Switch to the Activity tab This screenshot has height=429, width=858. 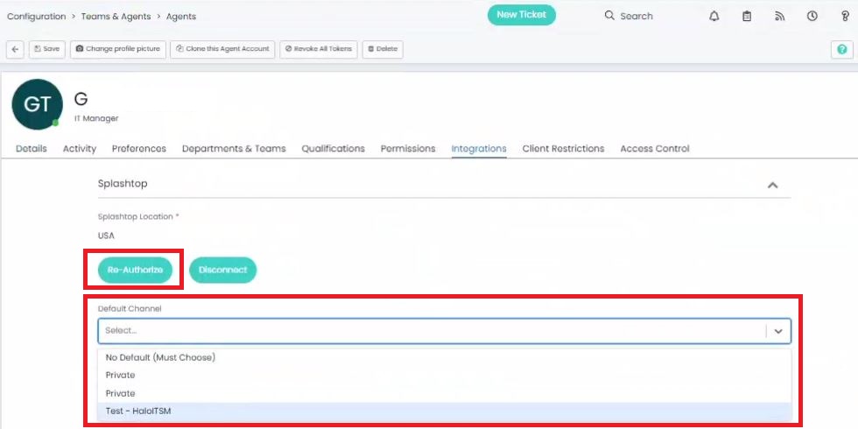(x=80, y=149)
